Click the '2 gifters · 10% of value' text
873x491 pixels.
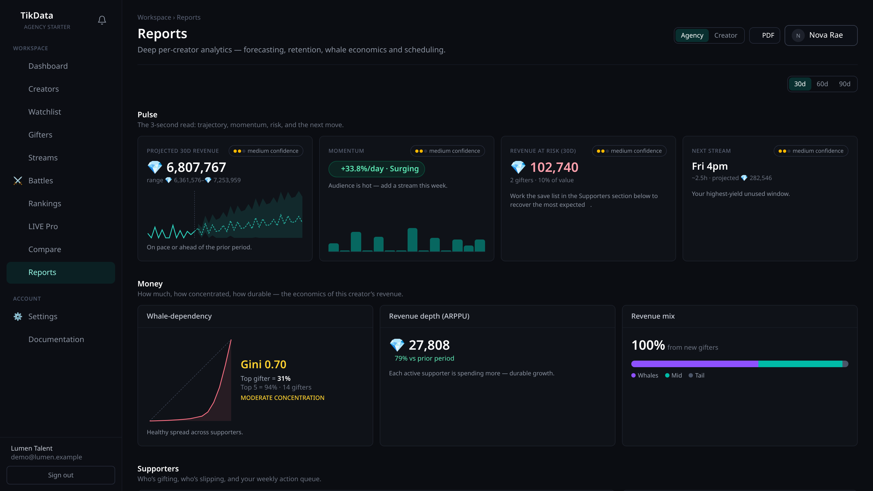pos(542,180)
